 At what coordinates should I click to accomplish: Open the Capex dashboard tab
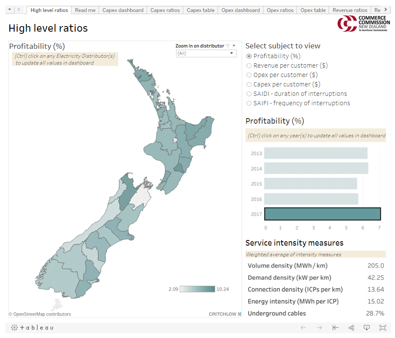click(x=123, y=10)
